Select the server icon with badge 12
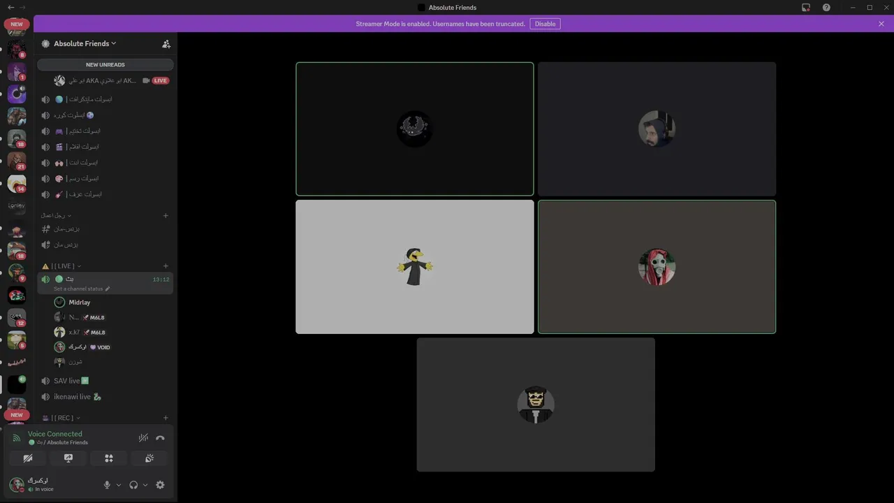This screenshot has width=894, height=503. pos(17,318)
